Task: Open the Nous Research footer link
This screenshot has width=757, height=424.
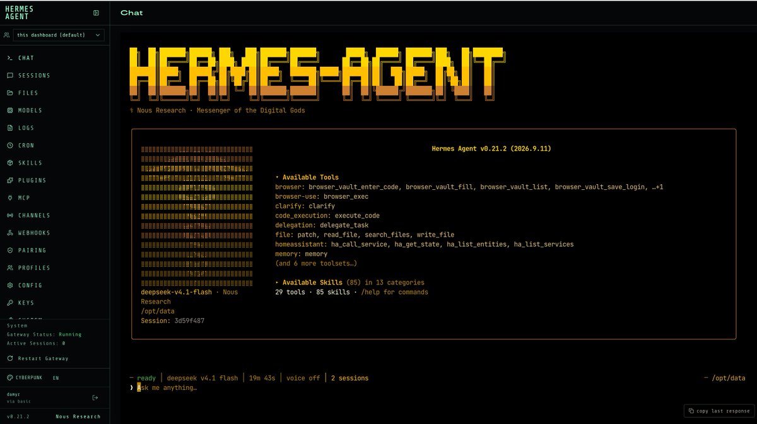Action: [x=78, y=416]
